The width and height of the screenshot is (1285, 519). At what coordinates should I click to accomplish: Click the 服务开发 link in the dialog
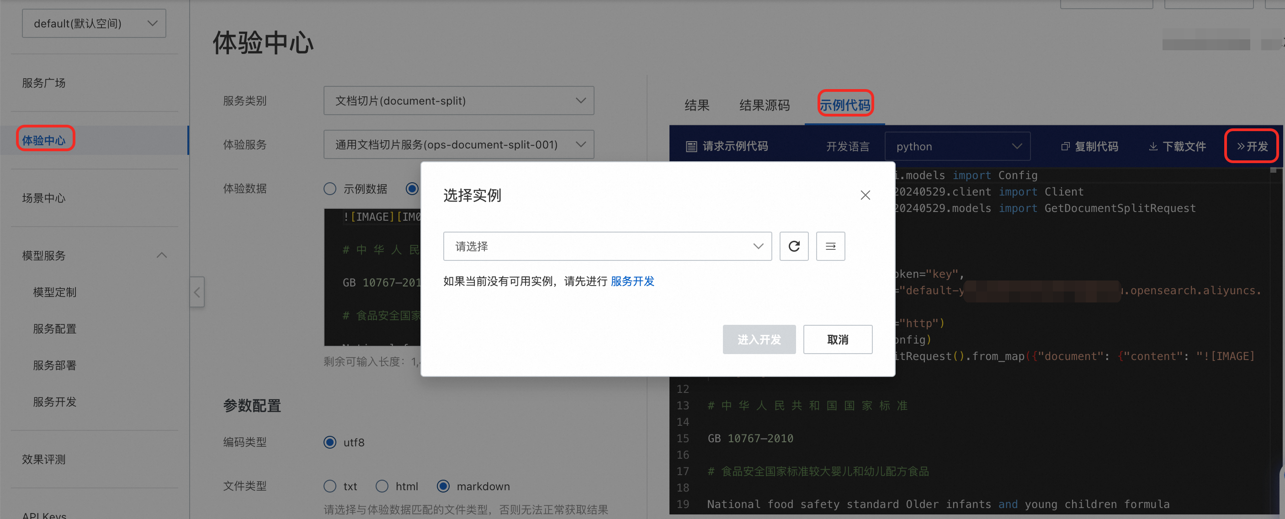click(x=632, y=281)
